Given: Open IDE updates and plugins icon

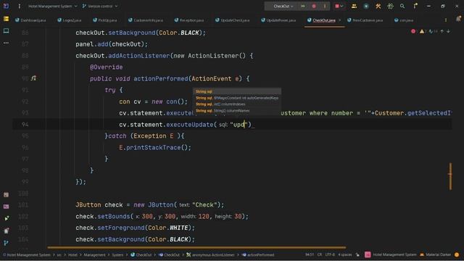Looking at the screenshot, I should (415, 7).
